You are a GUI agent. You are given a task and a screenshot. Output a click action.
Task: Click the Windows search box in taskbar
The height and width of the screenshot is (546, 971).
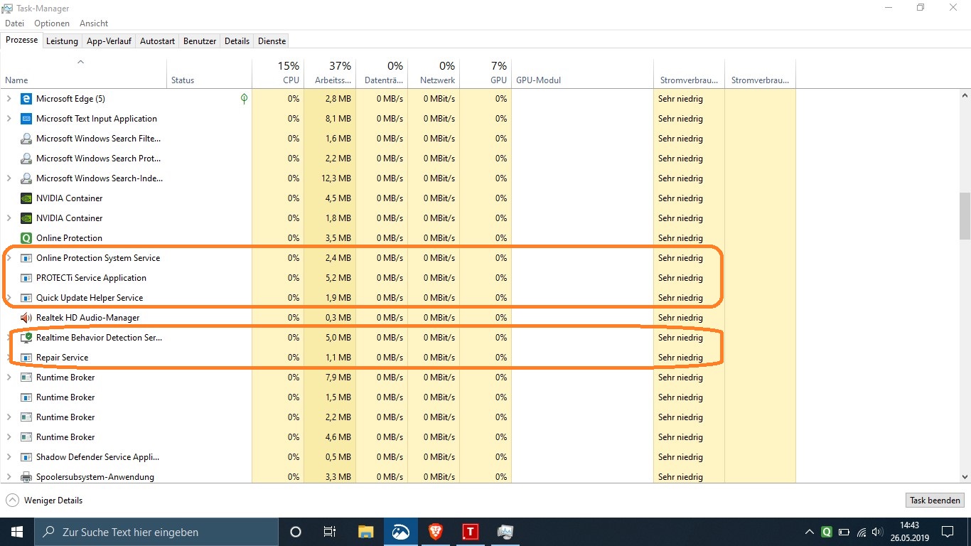tap(156, 532)
